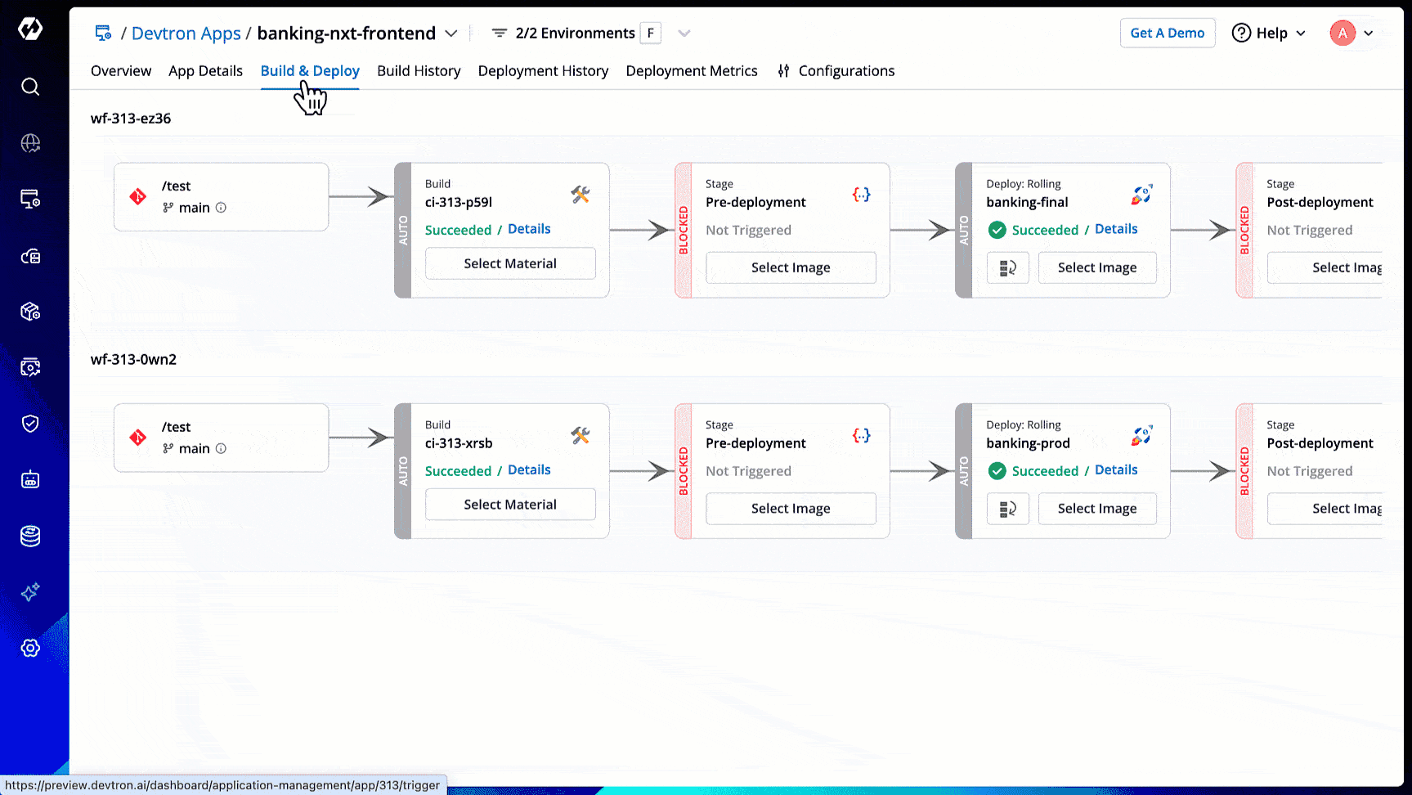Image resolution: width=1412 pixels, height=795 pixels.
Task: Click Get A Demo button
Action: click(x=1167, y=34)
